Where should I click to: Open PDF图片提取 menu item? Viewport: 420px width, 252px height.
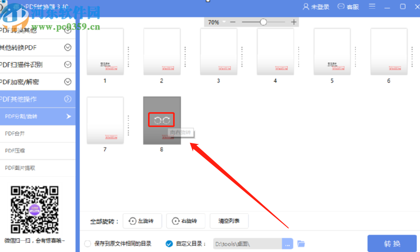tap(37, 168)
